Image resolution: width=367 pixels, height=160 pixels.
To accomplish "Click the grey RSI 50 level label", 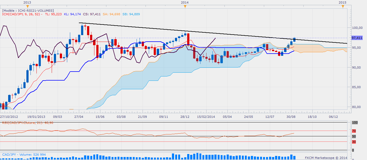I will click(x=354, y=136).
